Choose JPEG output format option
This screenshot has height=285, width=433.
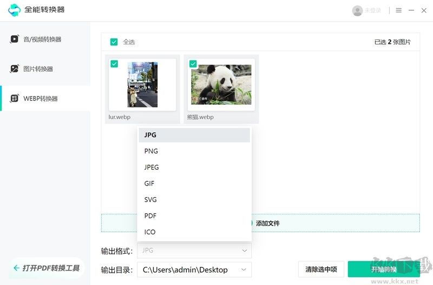194,167
